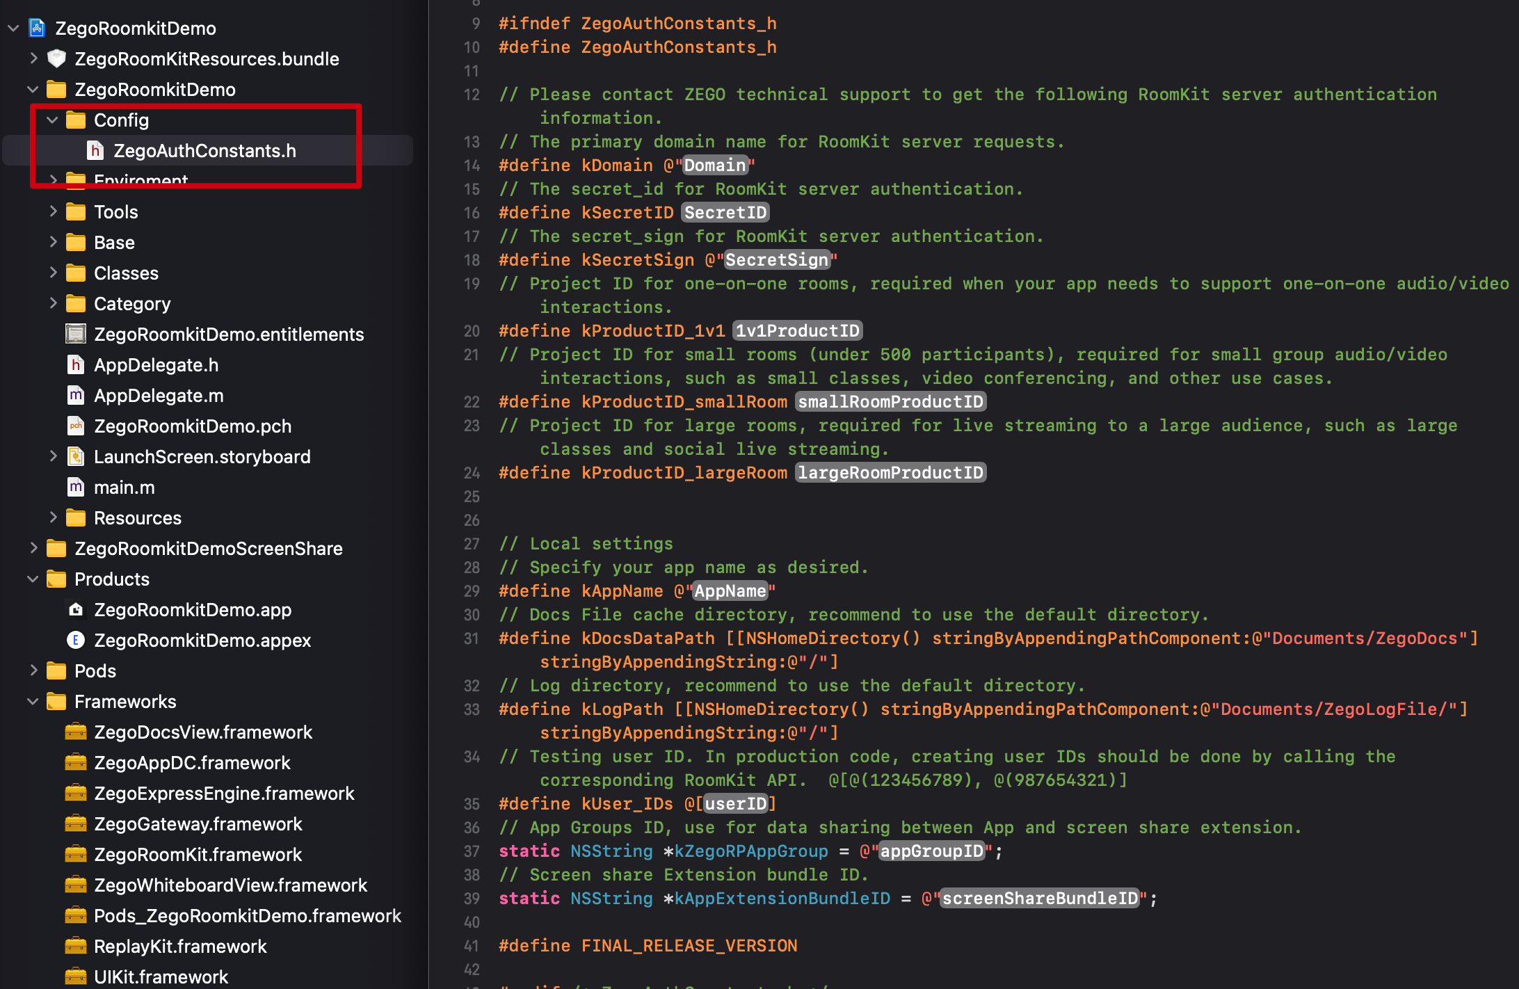Expand the Base folder
This screenshot has width=1519, height=989.
pos(53,242)
